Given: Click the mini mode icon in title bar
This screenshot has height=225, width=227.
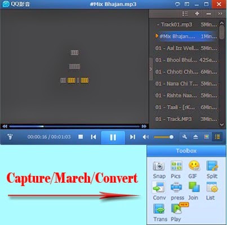Looking at the screenshot, I should pos(187,4).
